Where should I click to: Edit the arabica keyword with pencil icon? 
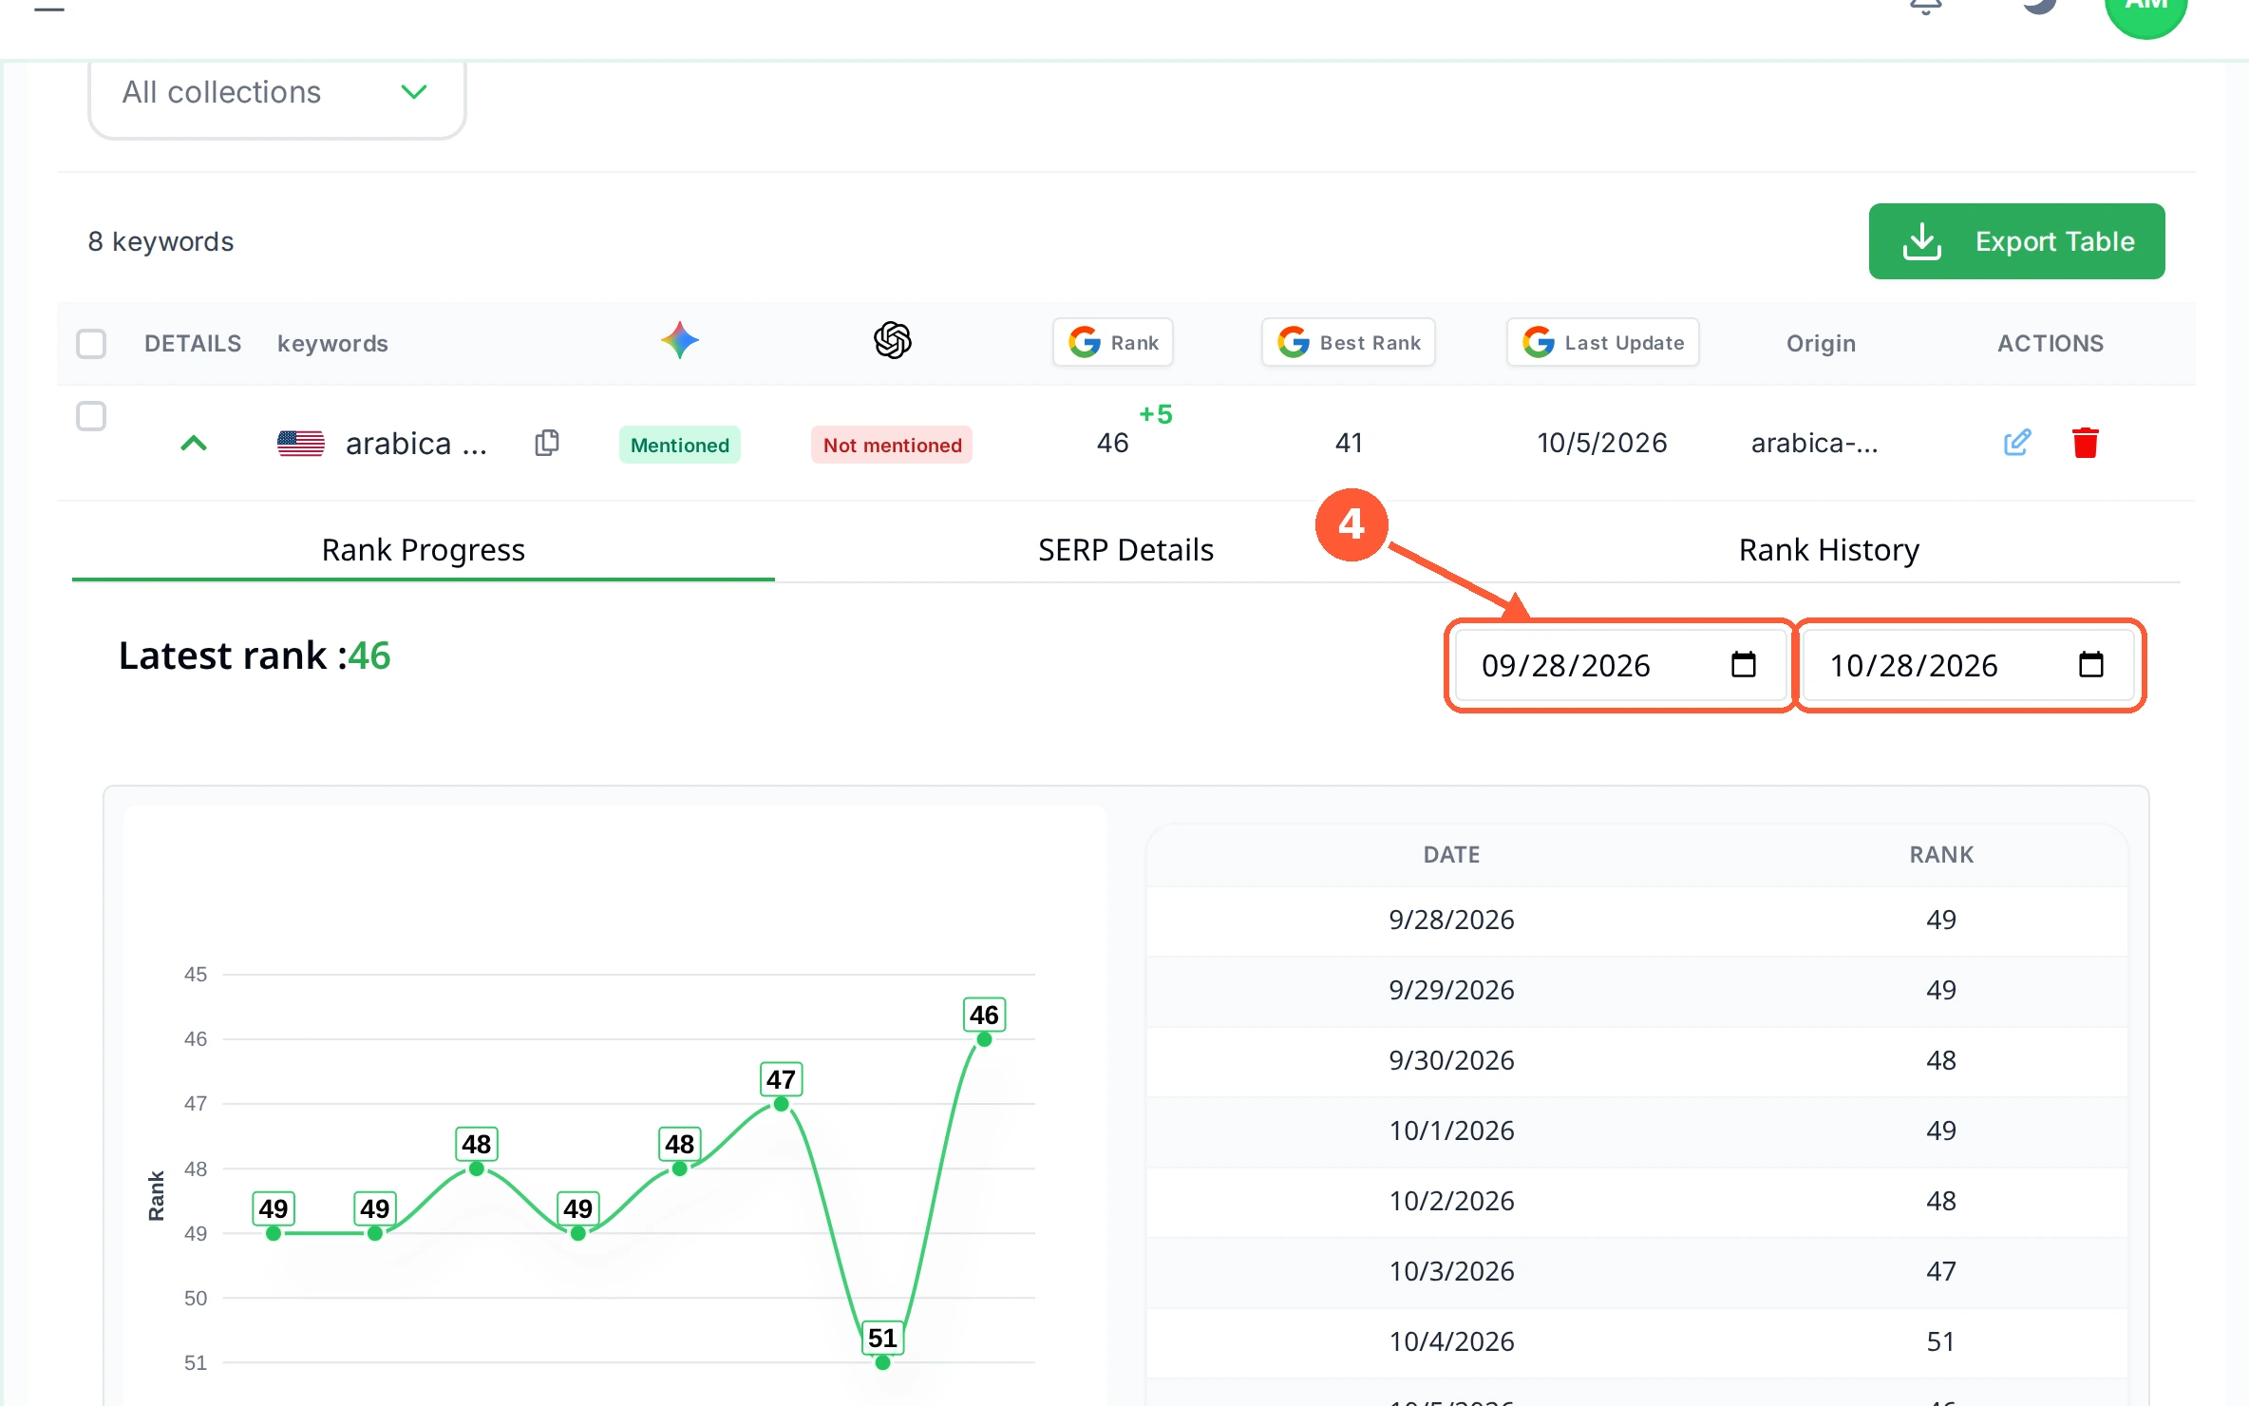click(2017, 443)
